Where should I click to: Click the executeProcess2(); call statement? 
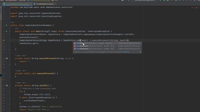click(29, 37)
